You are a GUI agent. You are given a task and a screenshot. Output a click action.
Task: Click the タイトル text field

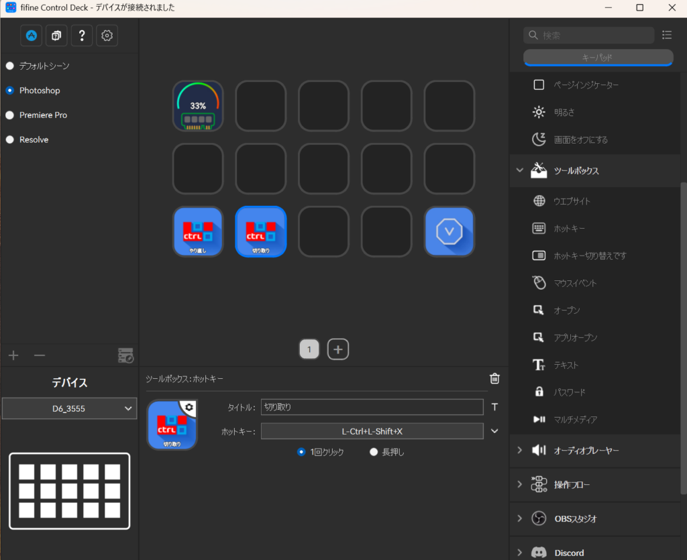pyautogui.click(x=372, y=407)
